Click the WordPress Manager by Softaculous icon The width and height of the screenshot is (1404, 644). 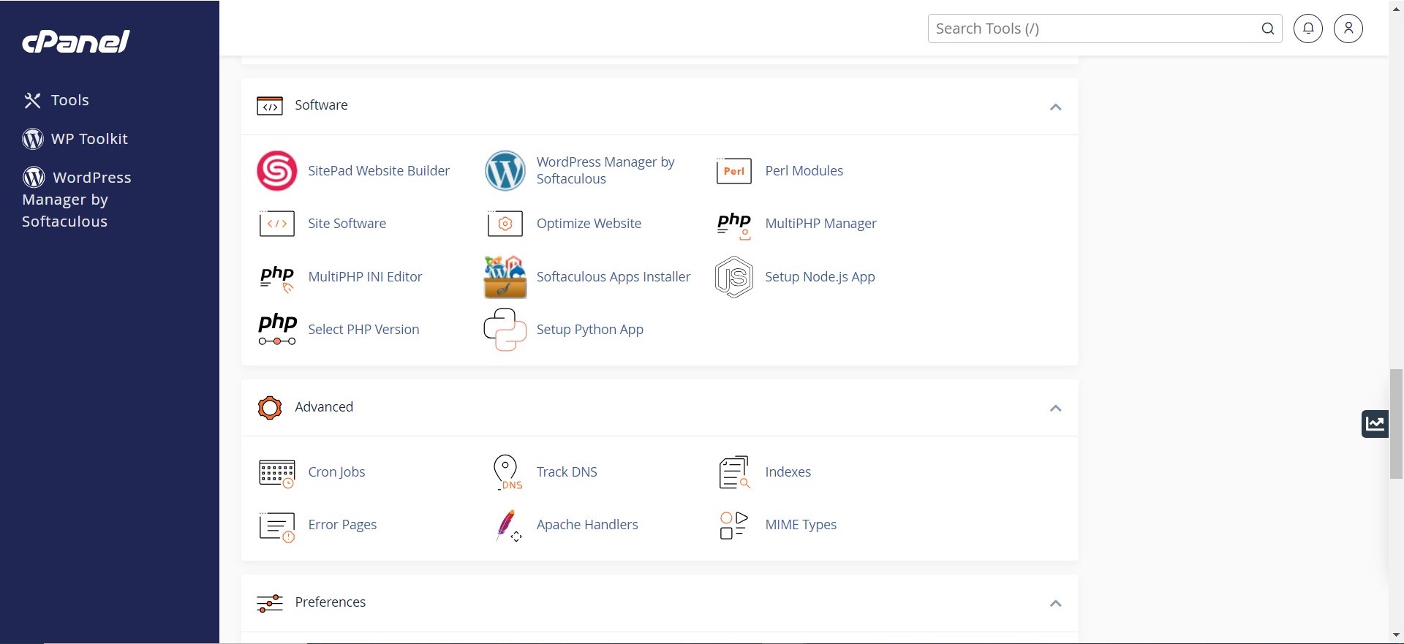tap(505, 170)
